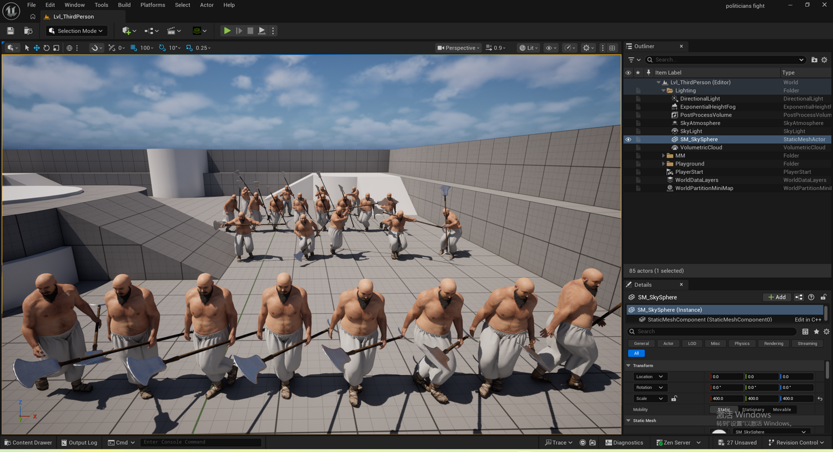Expand the Playground folder in Outliner
The width and height of the screenshot is (833, 452).
663,164
